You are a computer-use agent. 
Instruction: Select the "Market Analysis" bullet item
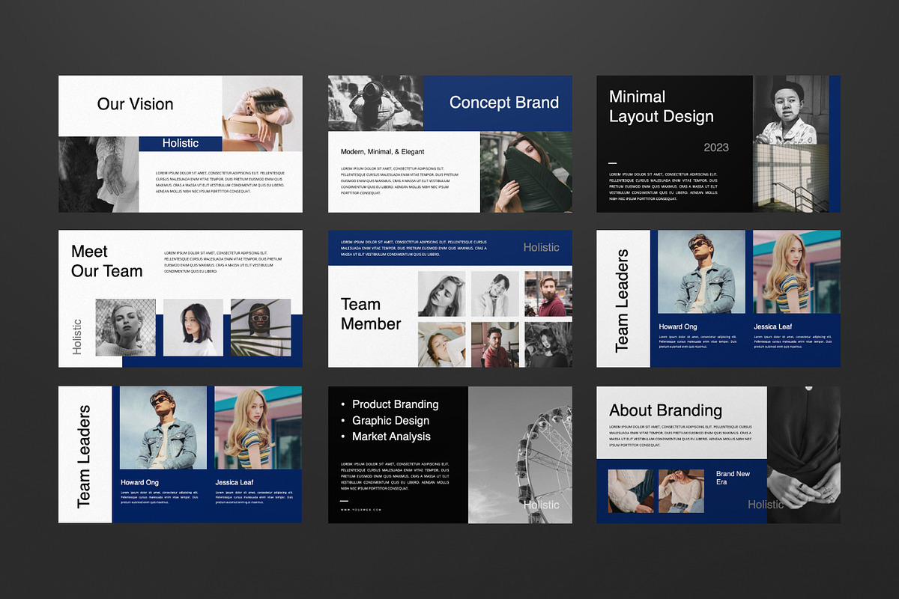[392, 437]
